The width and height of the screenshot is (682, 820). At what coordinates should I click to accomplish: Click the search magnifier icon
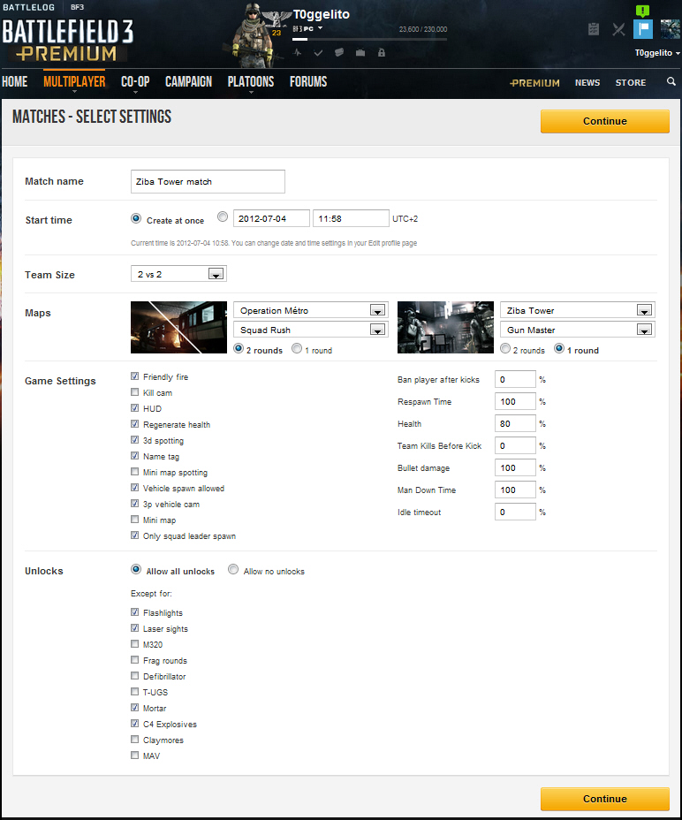click(671, 81)
